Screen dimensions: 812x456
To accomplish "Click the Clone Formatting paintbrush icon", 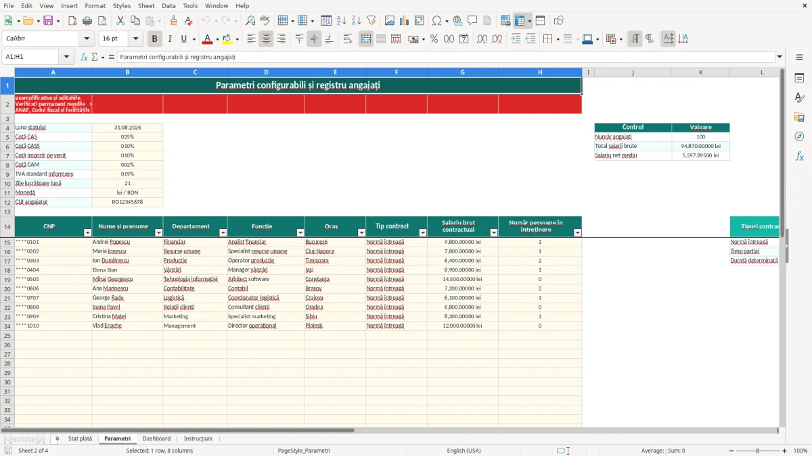I will click(x=174, y=21).
